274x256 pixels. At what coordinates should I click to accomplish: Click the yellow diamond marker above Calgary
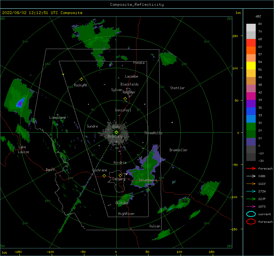(120, 175)
